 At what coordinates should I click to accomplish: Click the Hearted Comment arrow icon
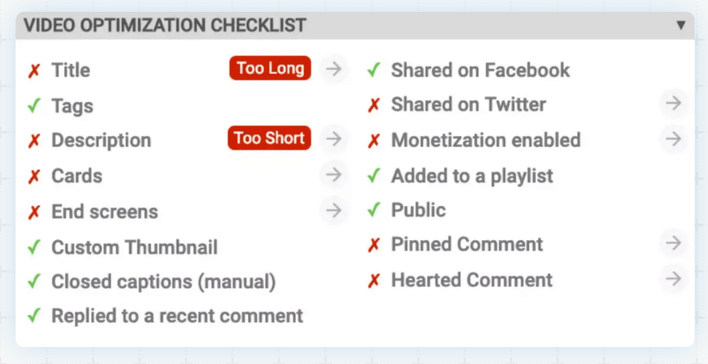tap(673, 279)
